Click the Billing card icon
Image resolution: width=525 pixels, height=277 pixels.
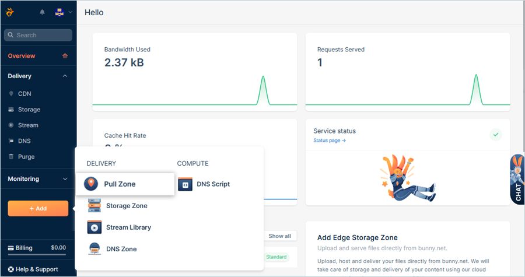[x=10, y=248]
